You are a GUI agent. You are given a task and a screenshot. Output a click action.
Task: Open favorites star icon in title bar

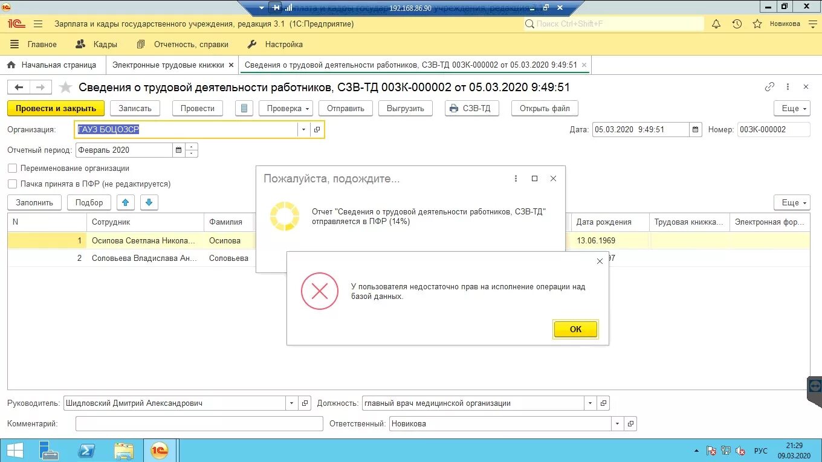pyautogui.click(x=757, y=24)
